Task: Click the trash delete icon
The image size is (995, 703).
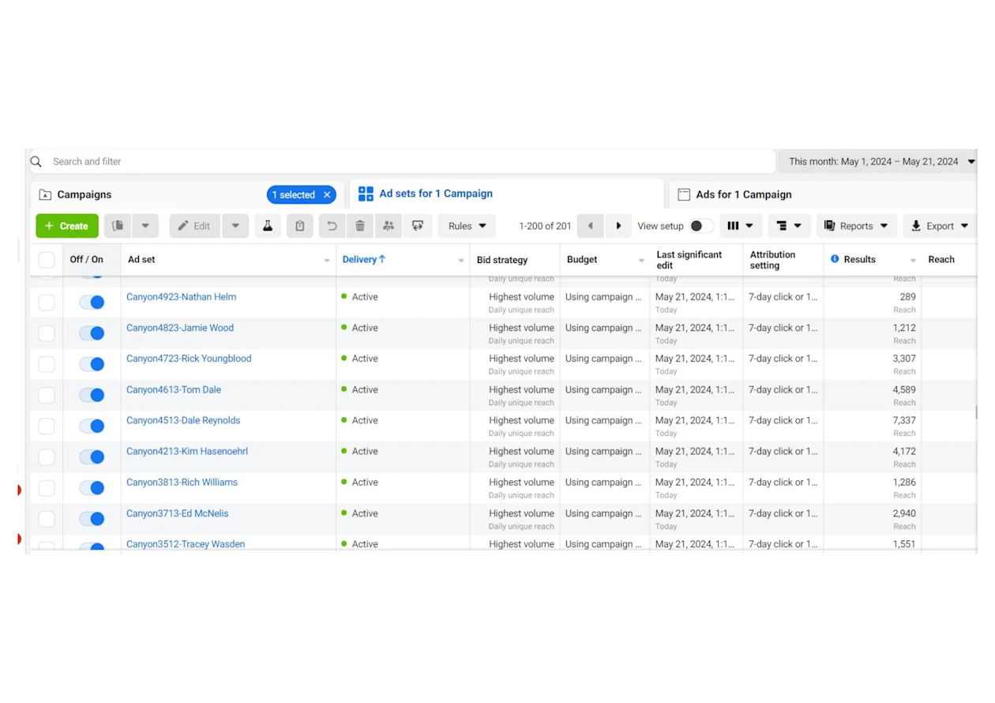Action: pyautogui.click(x=360, y=226)
